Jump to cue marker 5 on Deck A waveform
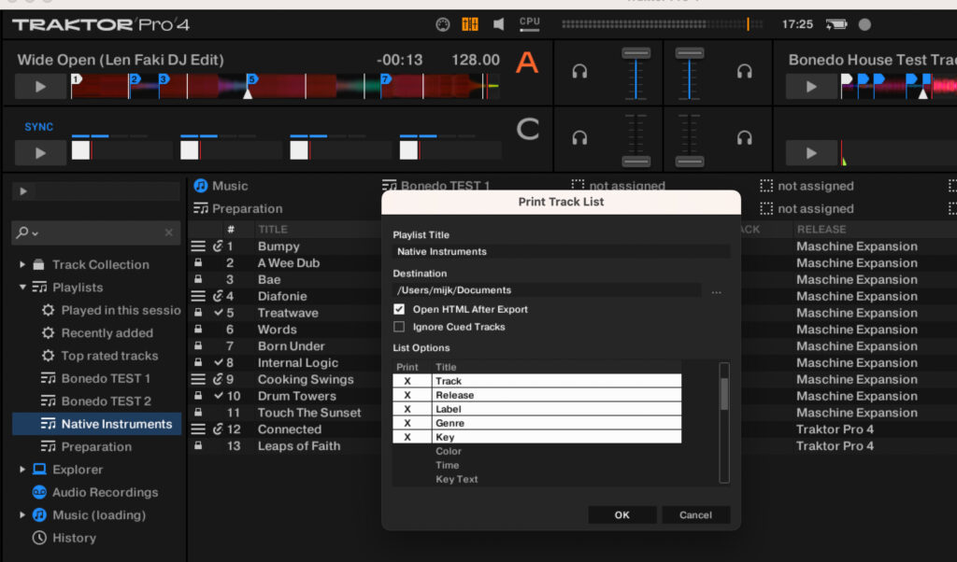This screenshot has width=957, height=562. (x=252, y=79)
